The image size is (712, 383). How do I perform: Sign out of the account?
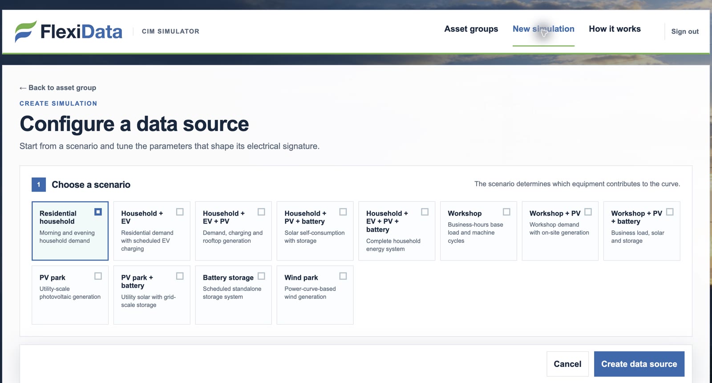[685, 32]
